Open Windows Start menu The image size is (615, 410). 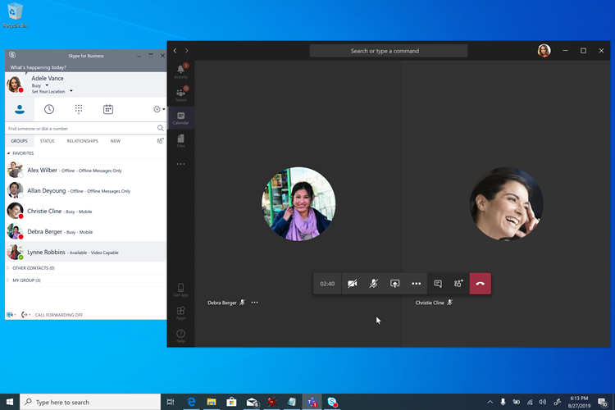(10, 402)
